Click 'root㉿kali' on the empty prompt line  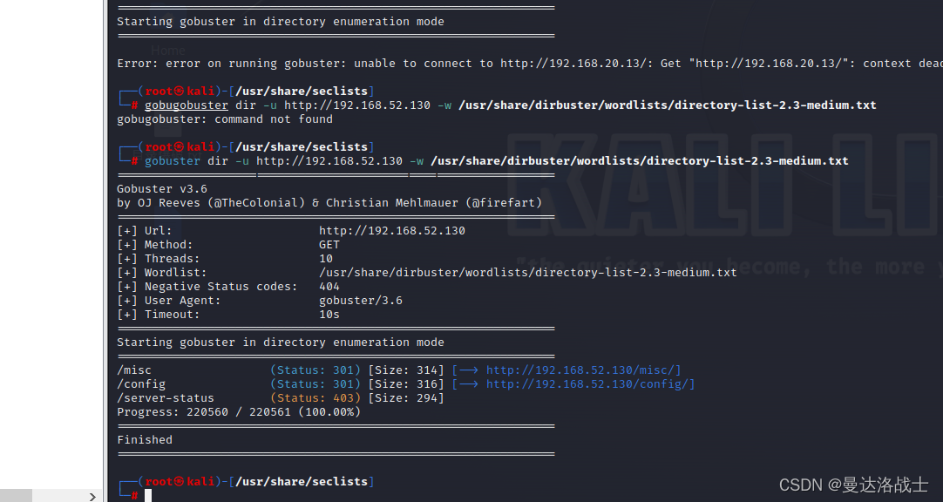click(x=180, y=482)
